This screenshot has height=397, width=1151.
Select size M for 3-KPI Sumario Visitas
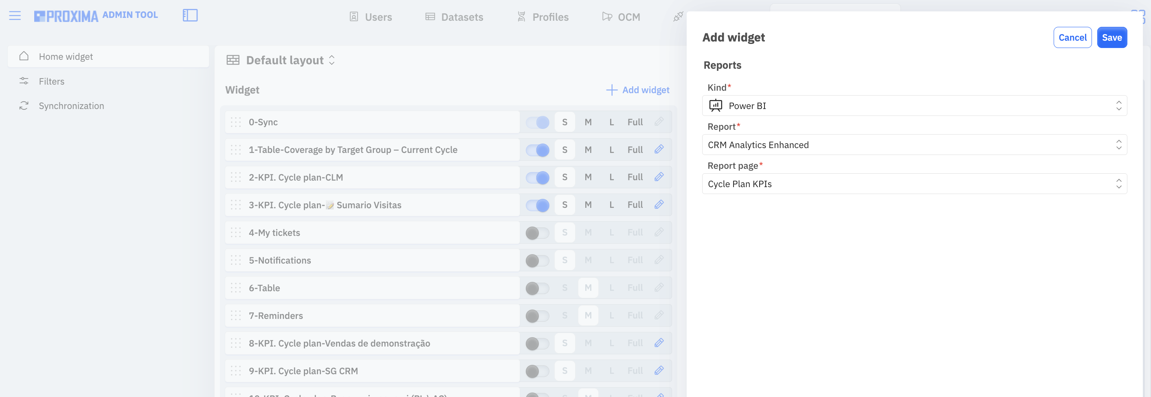(588, 205)
